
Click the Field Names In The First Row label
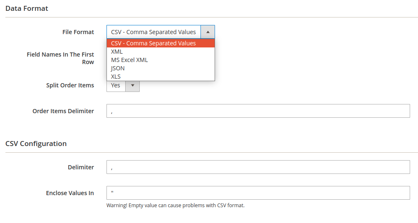pyautogui.click(x=60, y=58)
